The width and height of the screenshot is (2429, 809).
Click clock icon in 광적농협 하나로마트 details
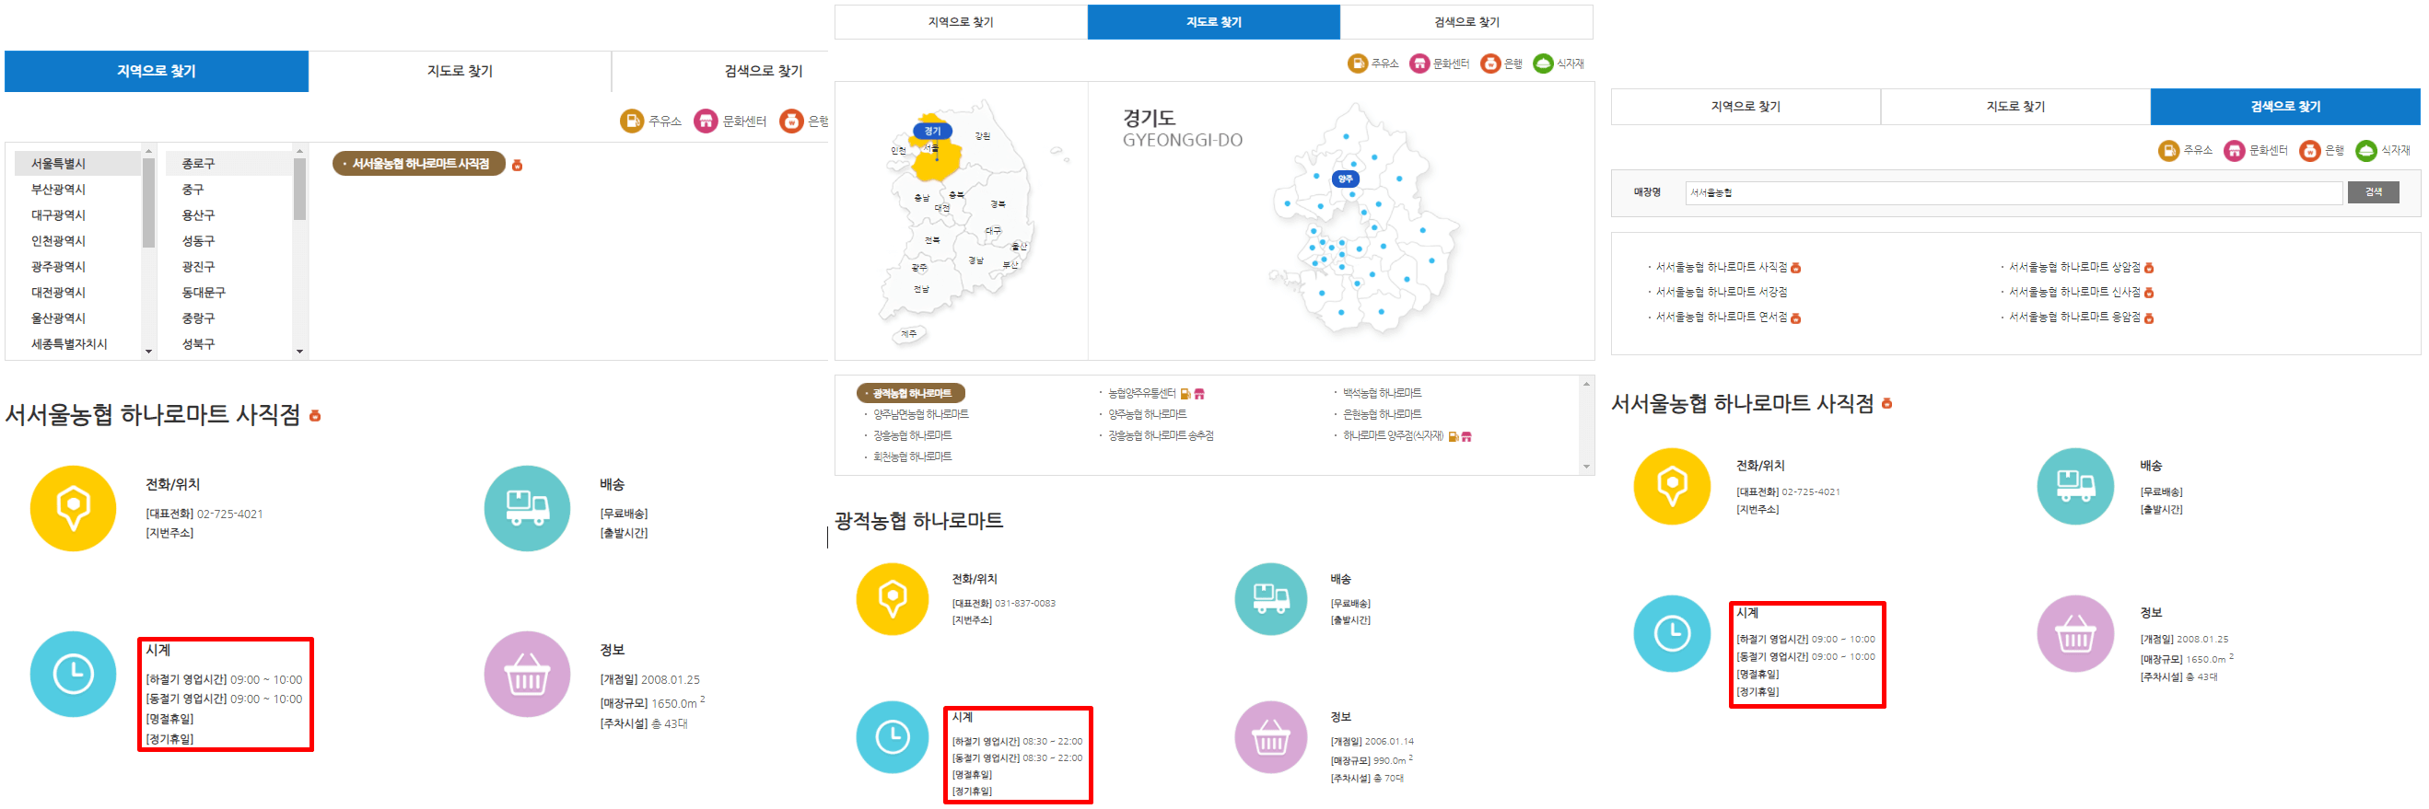coord(892,736)
